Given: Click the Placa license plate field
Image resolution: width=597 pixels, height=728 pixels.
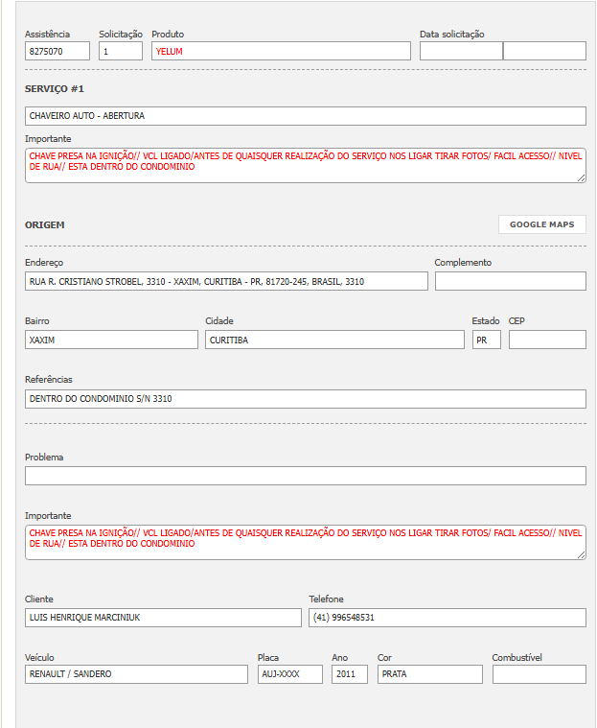Looking at the screenshot, I should pos(289,674).
